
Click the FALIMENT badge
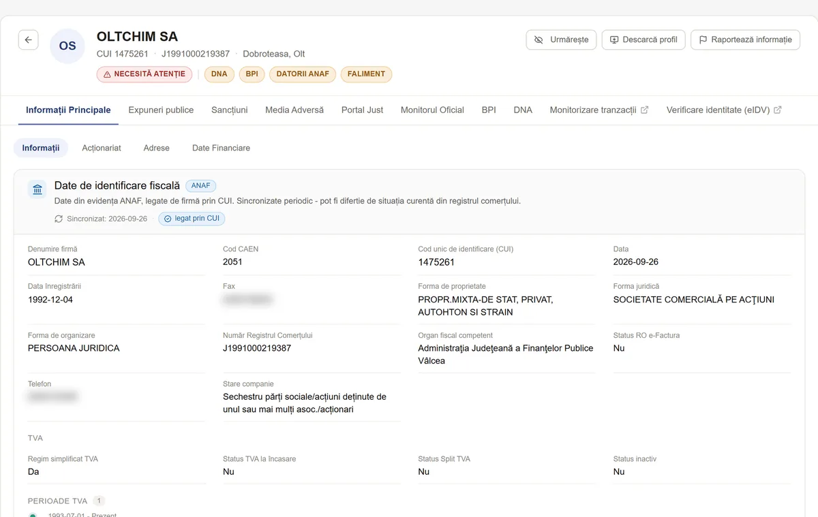pos(367,74)
